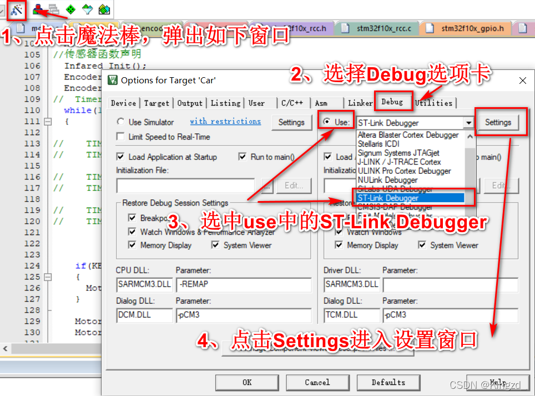Viewport: 535px width, 396px height.
Task: Click the Defaults button
Action: 388,383
